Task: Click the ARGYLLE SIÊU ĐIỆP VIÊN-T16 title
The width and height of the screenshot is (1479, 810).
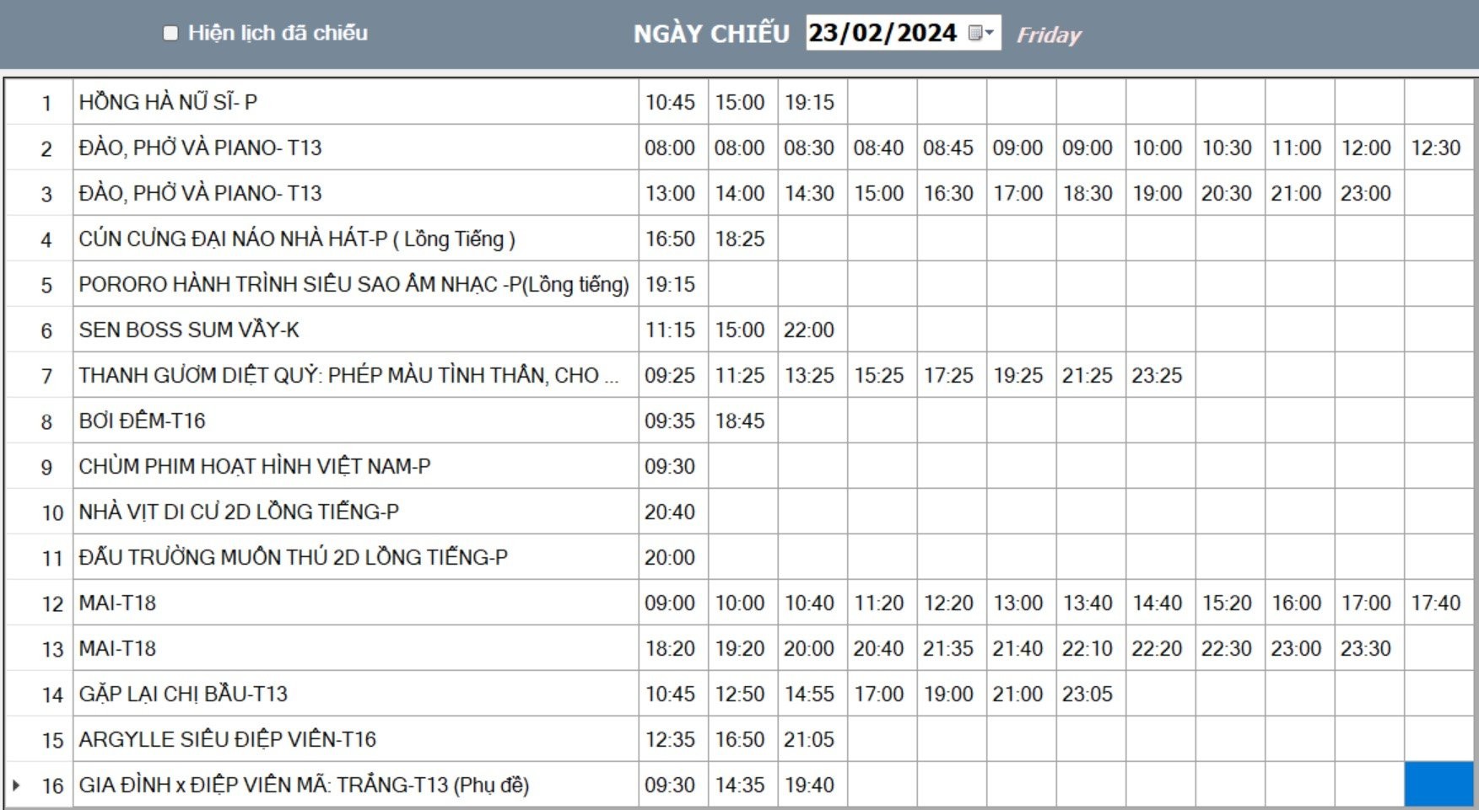Action: (228, 740)
